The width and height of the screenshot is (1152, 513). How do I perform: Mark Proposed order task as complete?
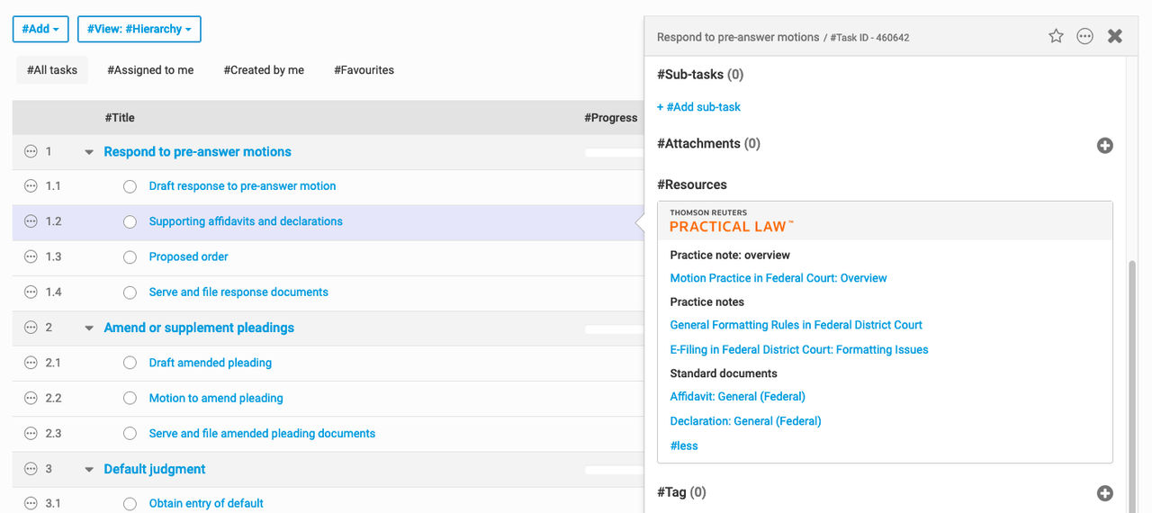(130, 257)
